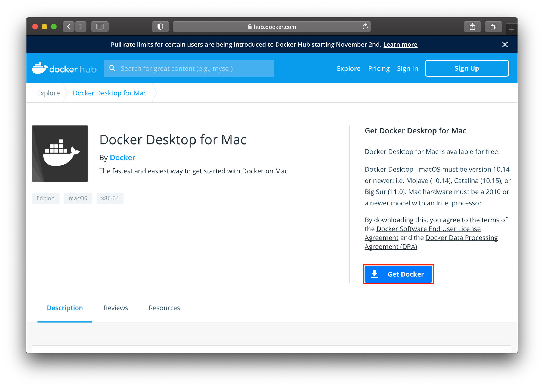Switch to the Description tab
This screenshot has width=544, height=388.
pyautogui.click(x=65, y=308)
